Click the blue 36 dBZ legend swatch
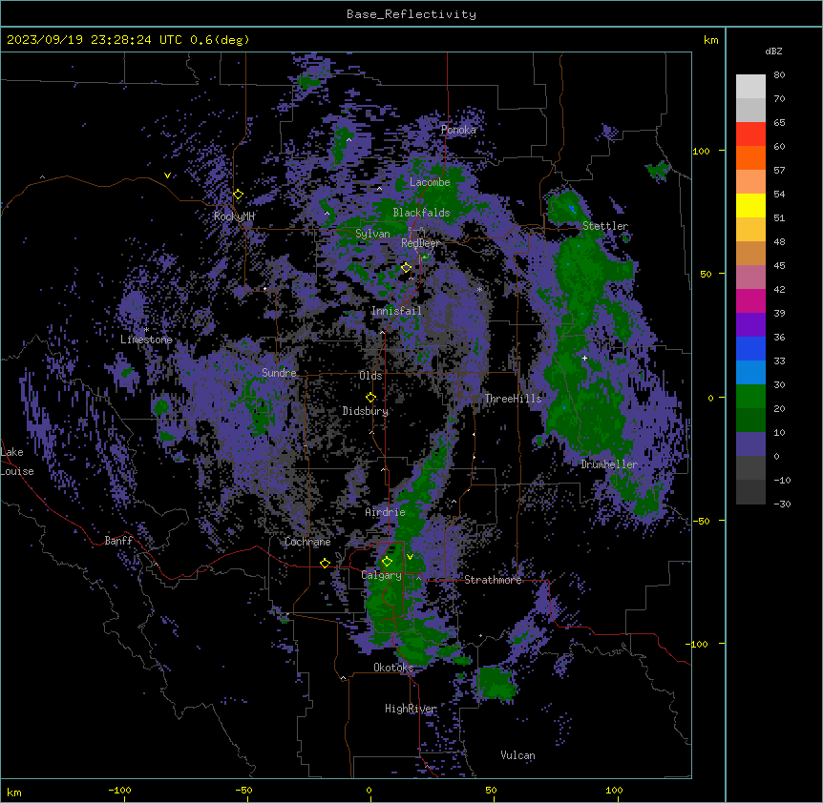Screen dimensions: 823x803 pos(750,348)
